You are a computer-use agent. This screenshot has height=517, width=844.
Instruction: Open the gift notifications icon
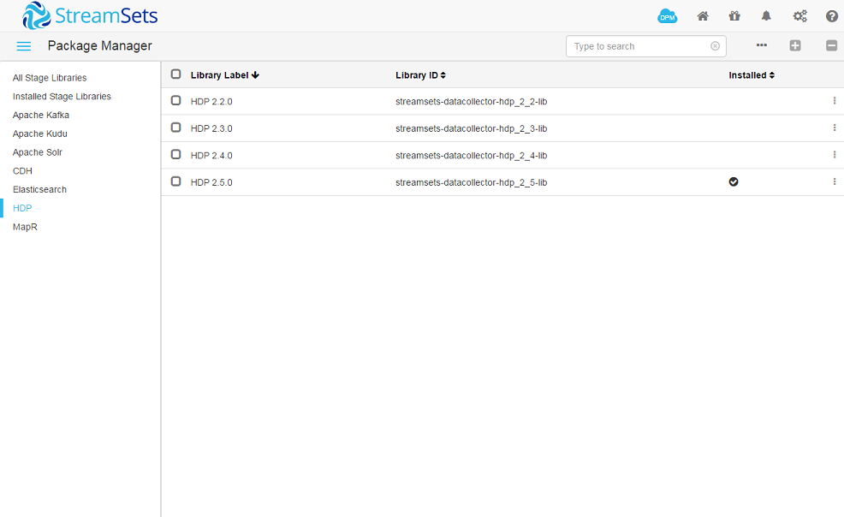pyautogui.click(x=734, y=15)
